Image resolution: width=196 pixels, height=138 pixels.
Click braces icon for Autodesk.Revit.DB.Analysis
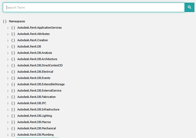(x=13, y=53)
